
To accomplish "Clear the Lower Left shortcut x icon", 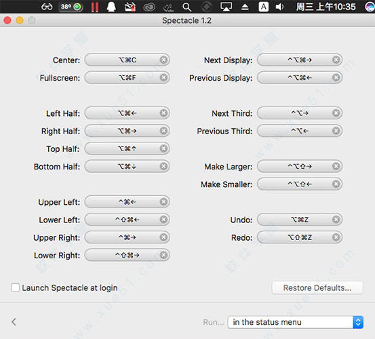I will click(x=163, y=220).
